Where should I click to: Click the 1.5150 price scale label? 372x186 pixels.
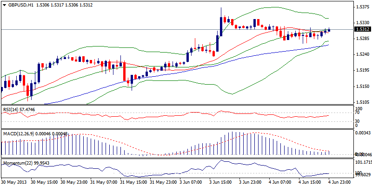pyautogui.click(x=362, y=86)
